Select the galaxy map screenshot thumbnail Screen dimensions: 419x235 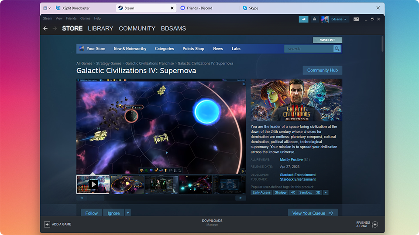[x=127, y=185]
